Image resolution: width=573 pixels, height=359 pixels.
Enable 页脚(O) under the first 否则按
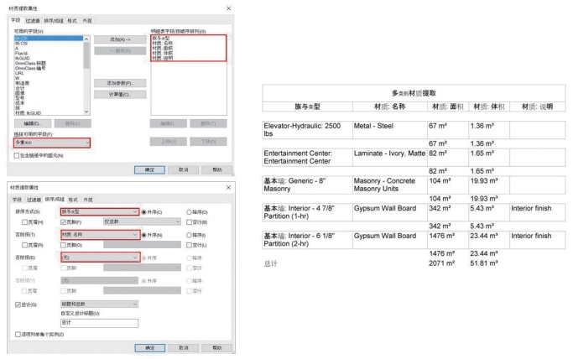(63, 245)
